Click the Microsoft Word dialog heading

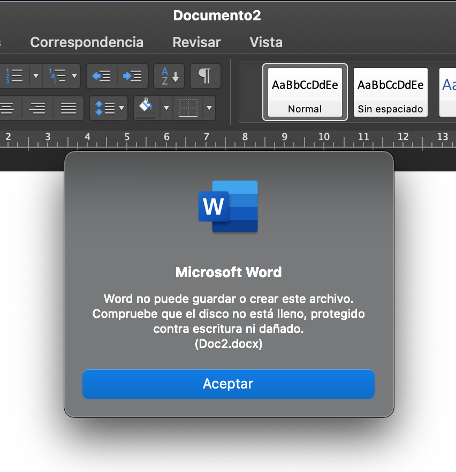coord(229,272)
